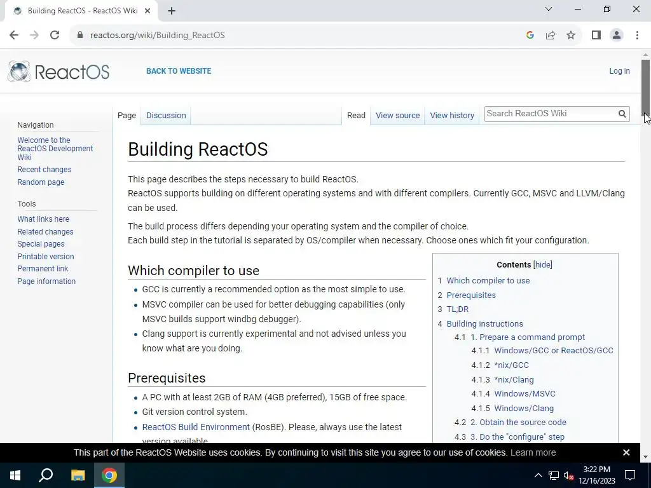Go to a Random page
651x488 pixels.
[41, 182]
